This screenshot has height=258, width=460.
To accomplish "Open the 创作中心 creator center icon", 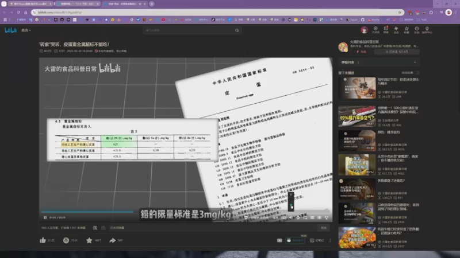I will click(x=427, y=30).
